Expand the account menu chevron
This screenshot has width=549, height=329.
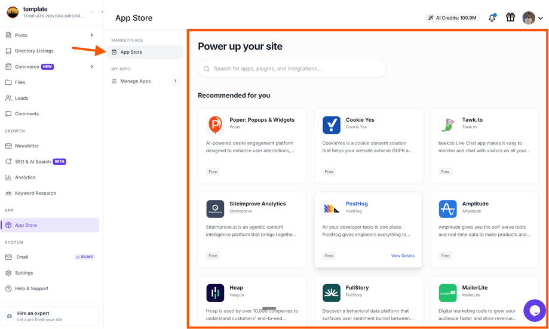click(541, 18)
